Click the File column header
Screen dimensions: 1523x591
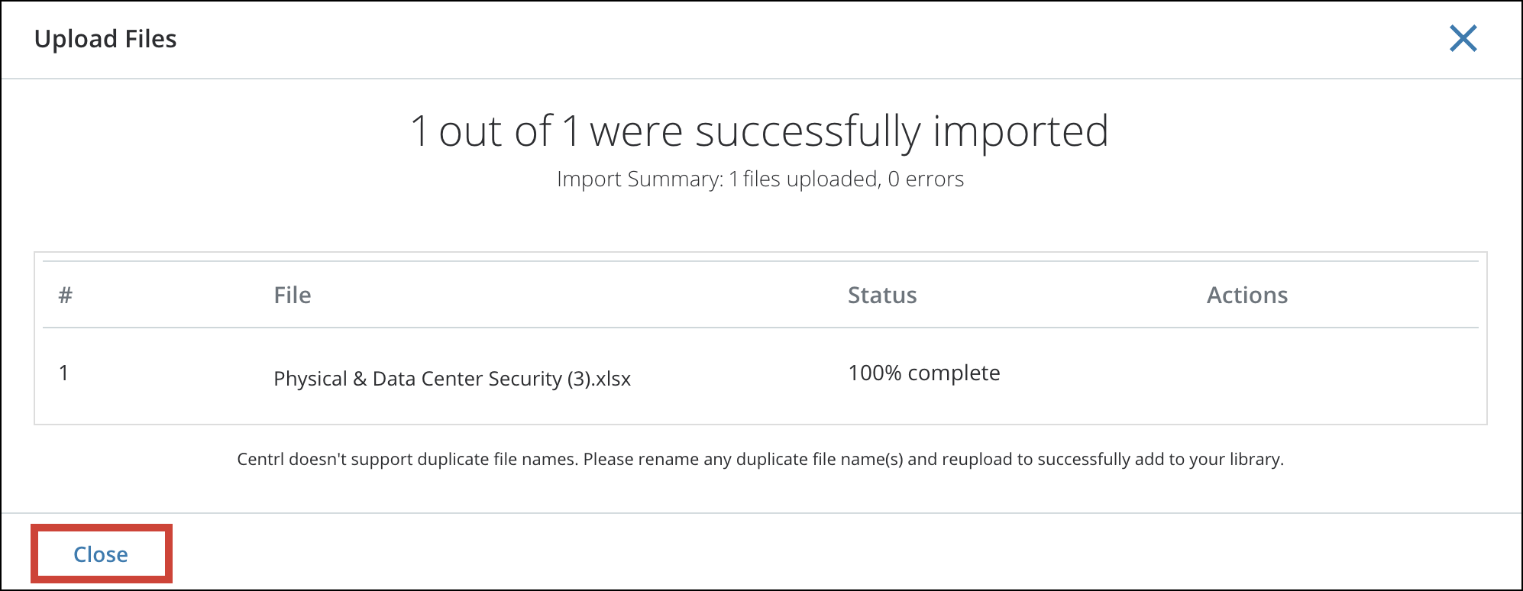pos(293,295)
